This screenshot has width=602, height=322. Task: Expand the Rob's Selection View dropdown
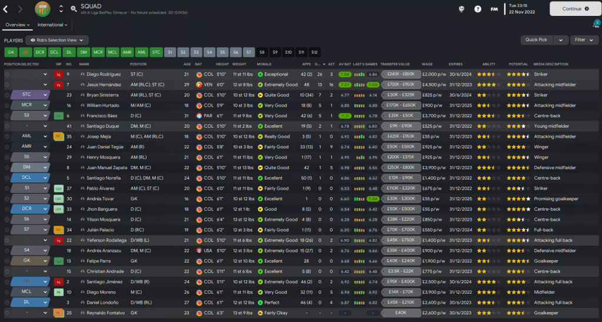56,40
